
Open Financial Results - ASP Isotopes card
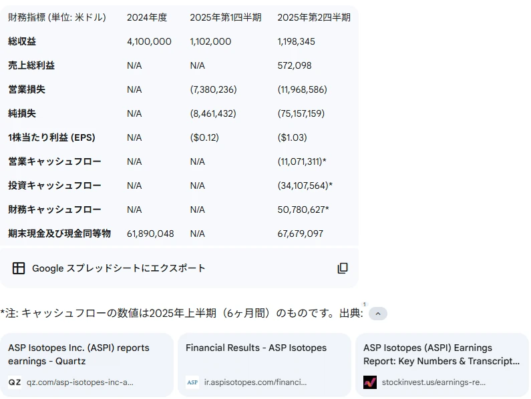point(264,365)
